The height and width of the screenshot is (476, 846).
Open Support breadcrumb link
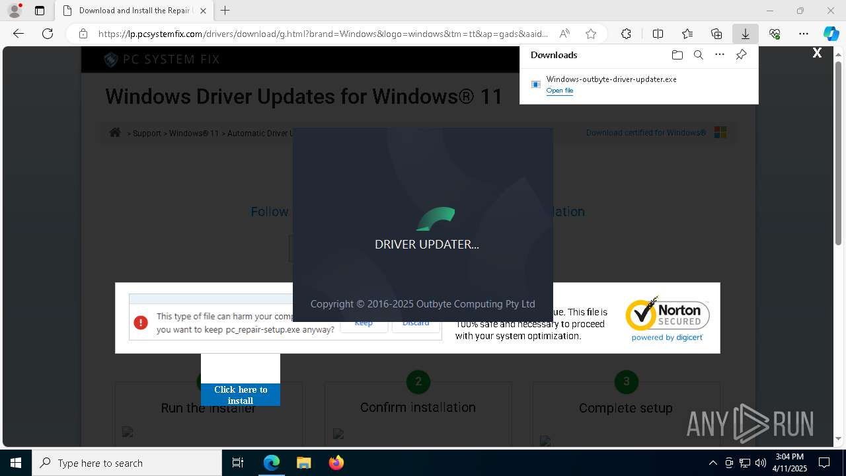[147, 133]
